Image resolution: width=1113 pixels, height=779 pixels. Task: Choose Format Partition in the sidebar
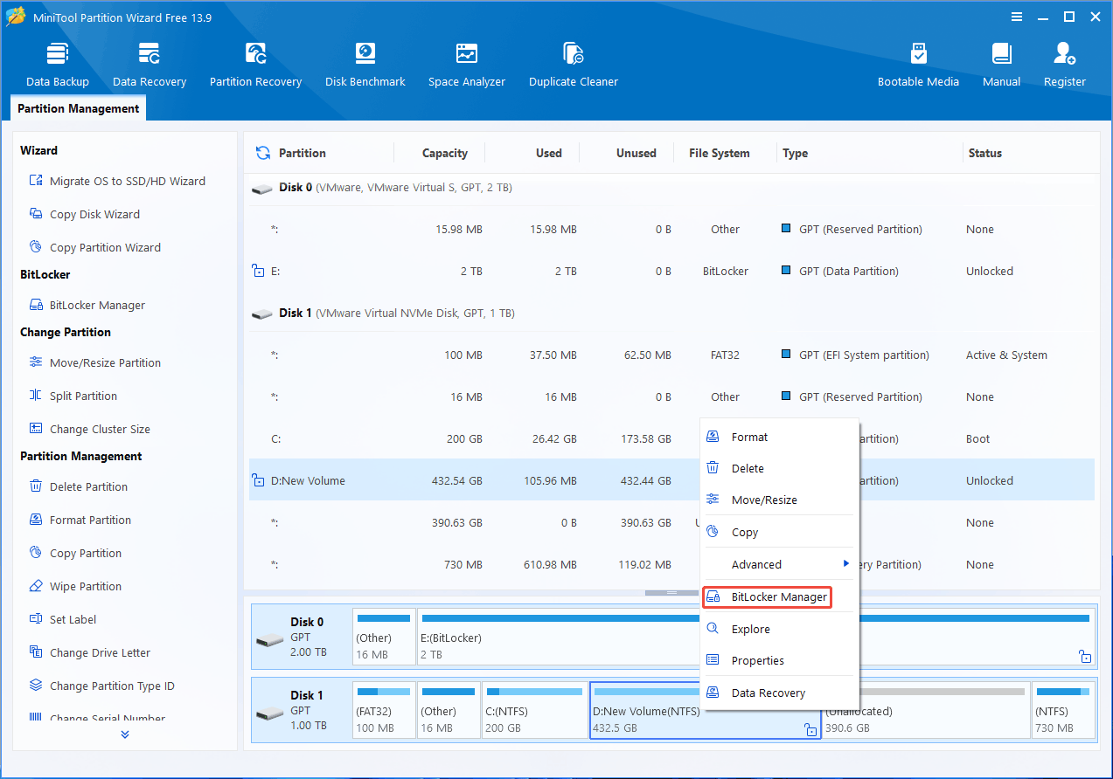click(x=80, y=520)
